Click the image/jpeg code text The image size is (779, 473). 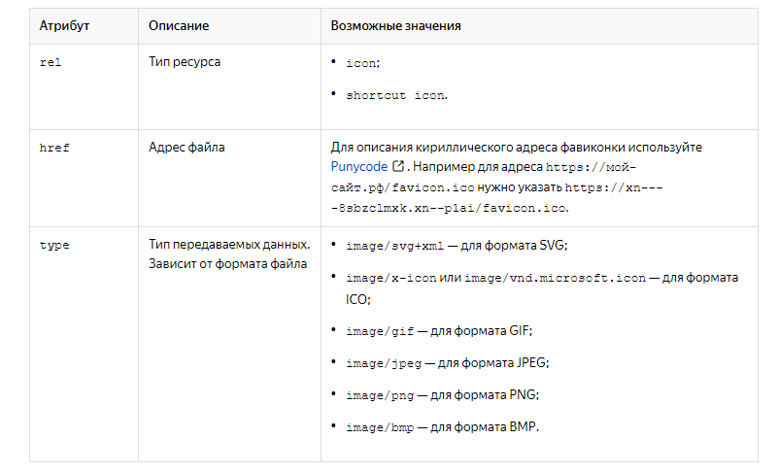[384, 363]
